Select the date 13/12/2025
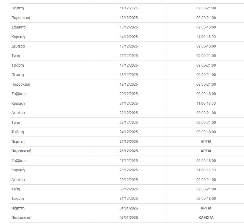 point(129,27)
